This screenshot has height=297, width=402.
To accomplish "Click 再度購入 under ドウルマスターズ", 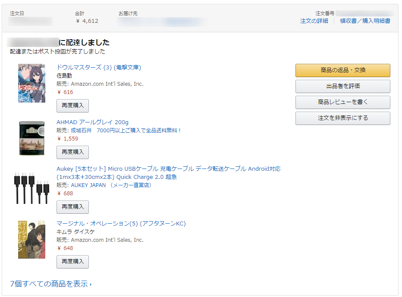I will 72,106.
